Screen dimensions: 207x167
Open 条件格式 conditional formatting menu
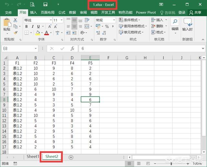pos(129,20)
